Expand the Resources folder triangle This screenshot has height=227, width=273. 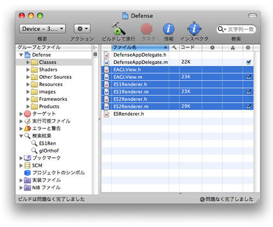(28, 84)
